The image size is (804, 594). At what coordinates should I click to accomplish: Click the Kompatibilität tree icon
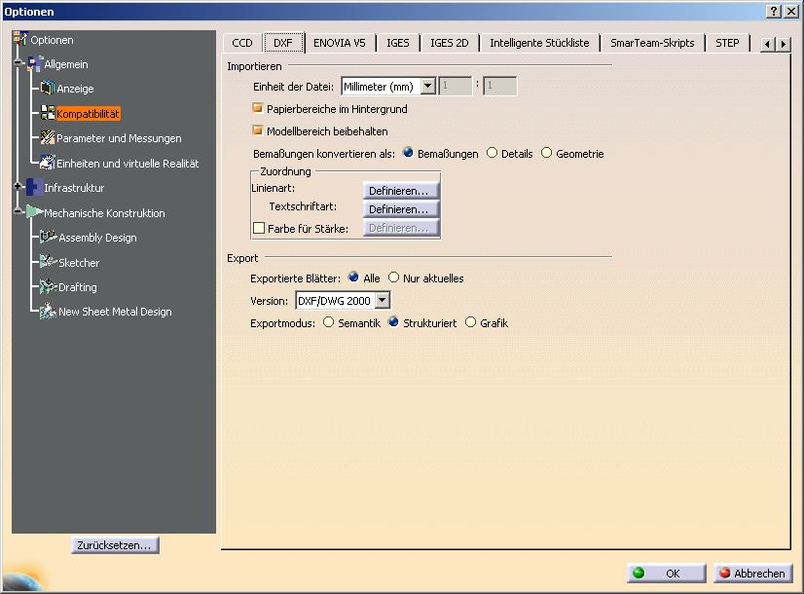point(47,113)
